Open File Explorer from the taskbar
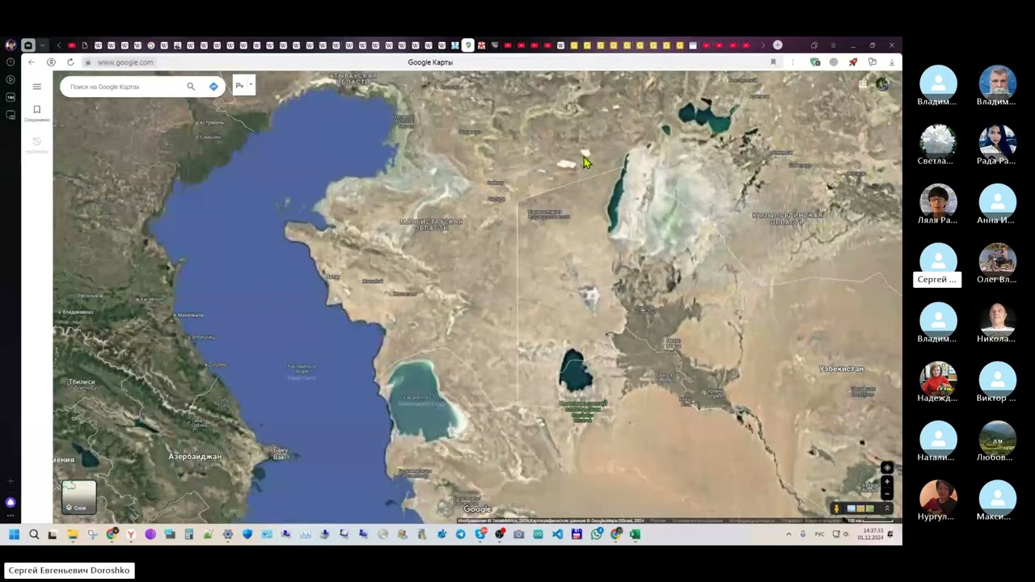This screenshot has width=1035, height=582. click(72, 534)
